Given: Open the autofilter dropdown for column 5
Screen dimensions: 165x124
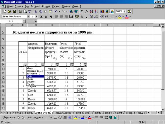Looking at the screenshot, I should point(57,65).
